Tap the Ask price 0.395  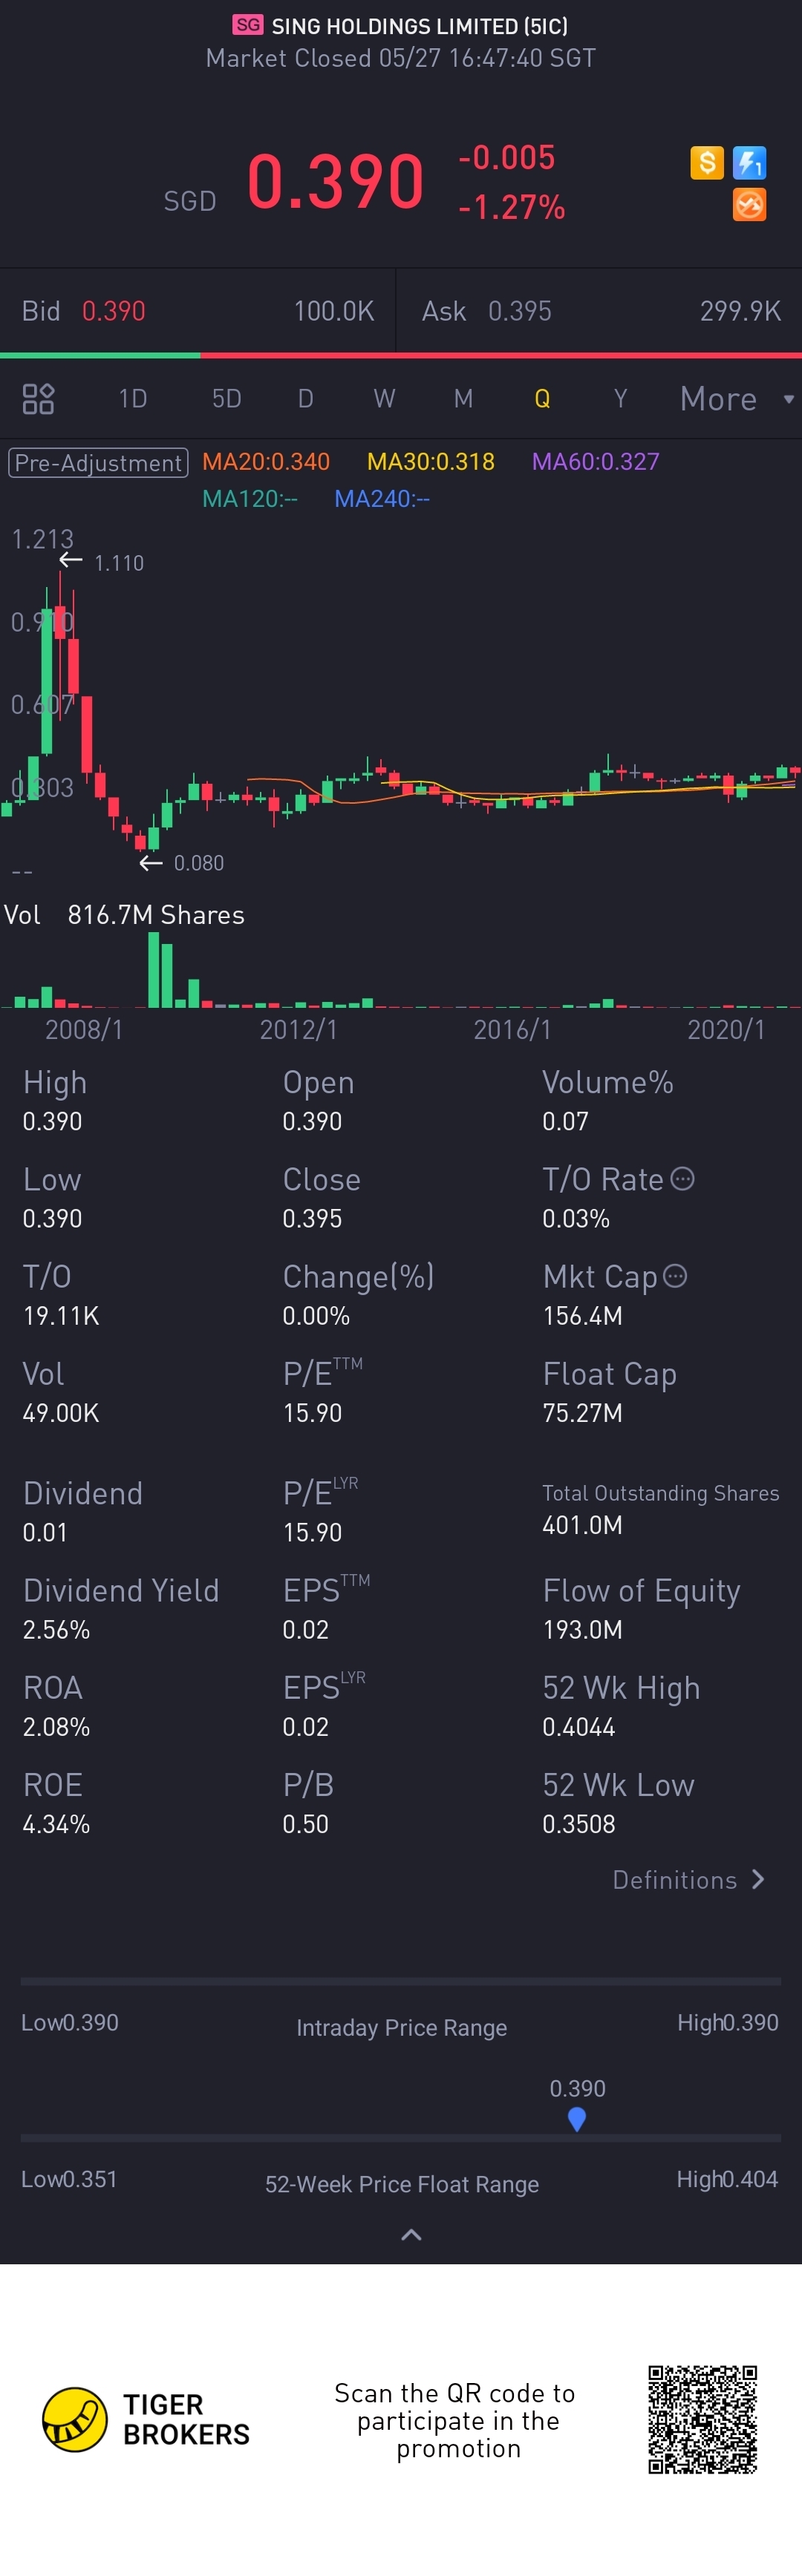click(519, 311)
